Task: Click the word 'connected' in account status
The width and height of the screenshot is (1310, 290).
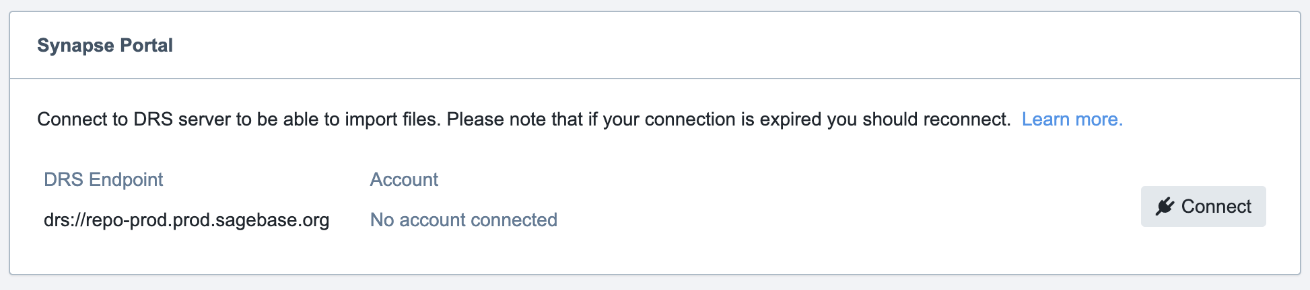Action: click(x=514, y=220)
